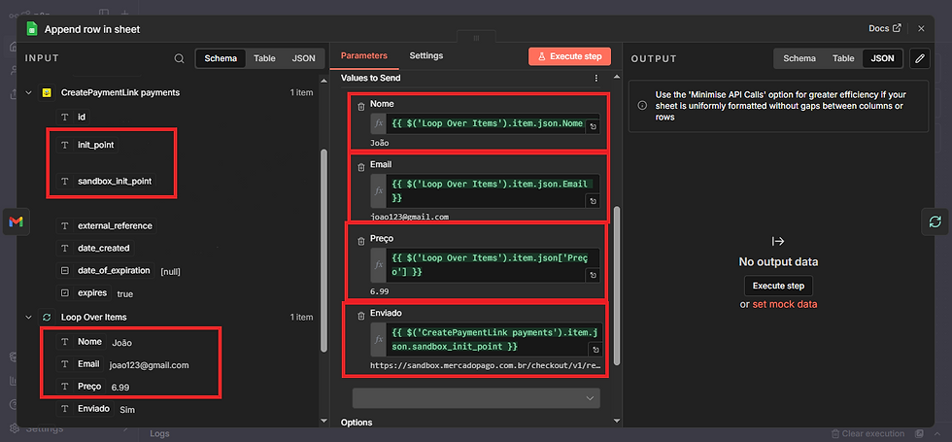The image size is (952, 442).
Task: Click Clear execution in background window
Action: [x=868, y=433]
